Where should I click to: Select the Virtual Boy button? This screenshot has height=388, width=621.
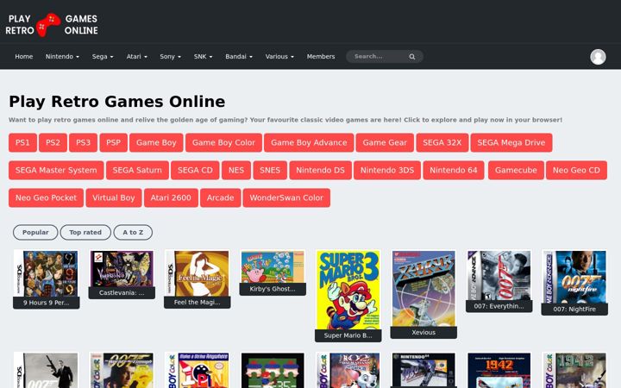coord(114,198)
